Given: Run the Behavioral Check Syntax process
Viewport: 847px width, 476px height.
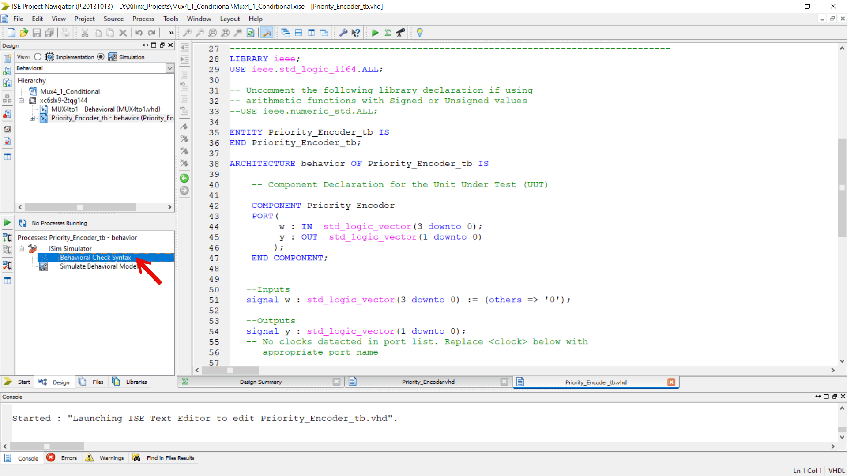Looking at the screenshot, I should coord(95,257).
